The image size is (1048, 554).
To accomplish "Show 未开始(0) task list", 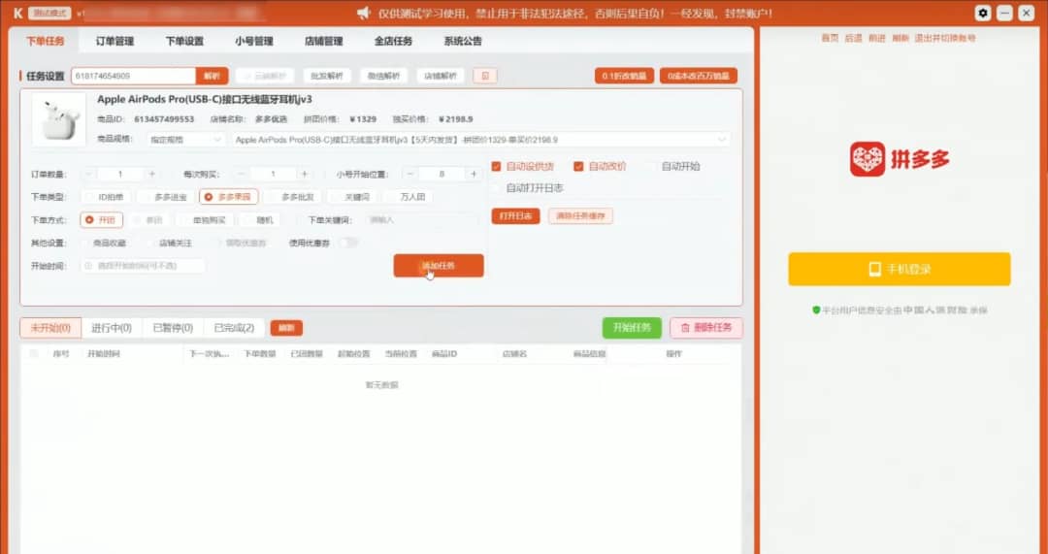I will 50,328.
